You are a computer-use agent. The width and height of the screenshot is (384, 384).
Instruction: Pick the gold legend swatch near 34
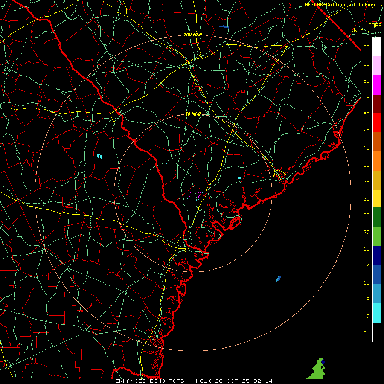[377, 180]
